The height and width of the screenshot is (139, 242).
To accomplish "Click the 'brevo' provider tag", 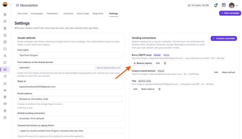I will [166, 55].
